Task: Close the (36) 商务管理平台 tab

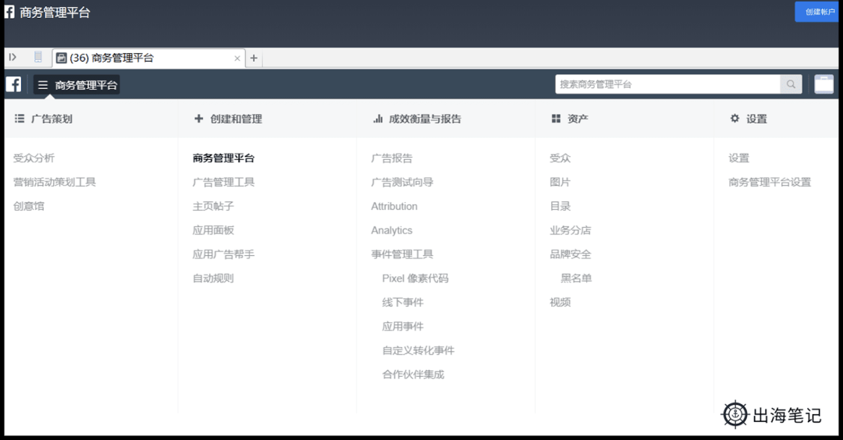Action: pos(237,59)
